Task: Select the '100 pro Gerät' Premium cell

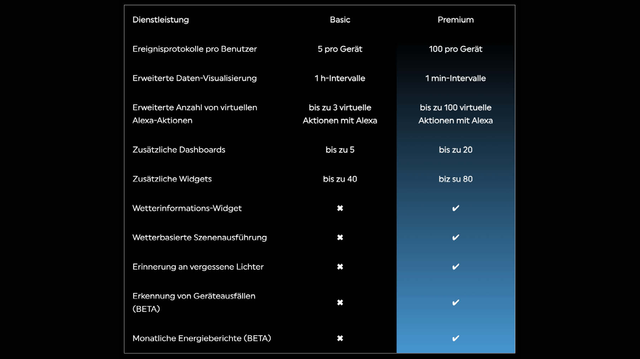Action: 455,49
